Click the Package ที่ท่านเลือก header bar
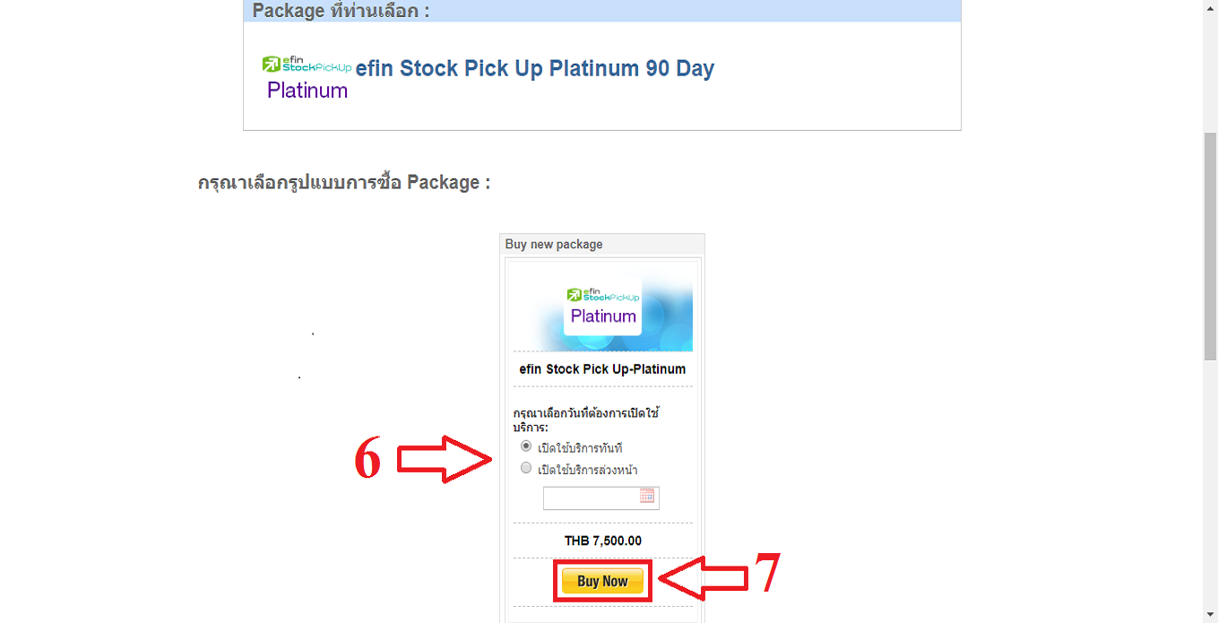1218x623 pixels. pos(602,11)
